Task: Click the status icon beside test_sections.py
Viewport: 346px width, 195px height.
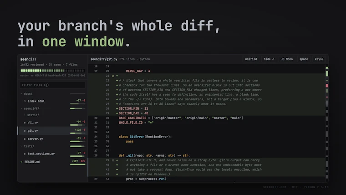Action: click(25, 154)
